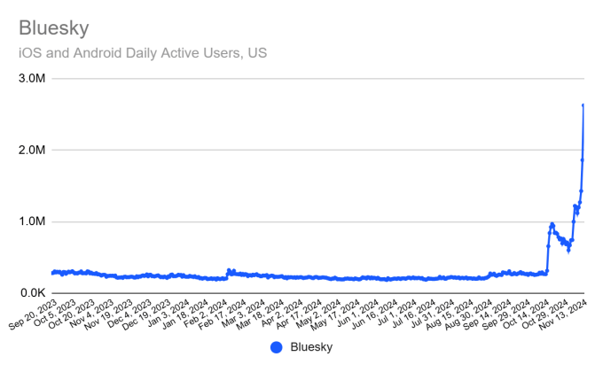Click the blue Bluesky legend dot

[x=277, y=347]
